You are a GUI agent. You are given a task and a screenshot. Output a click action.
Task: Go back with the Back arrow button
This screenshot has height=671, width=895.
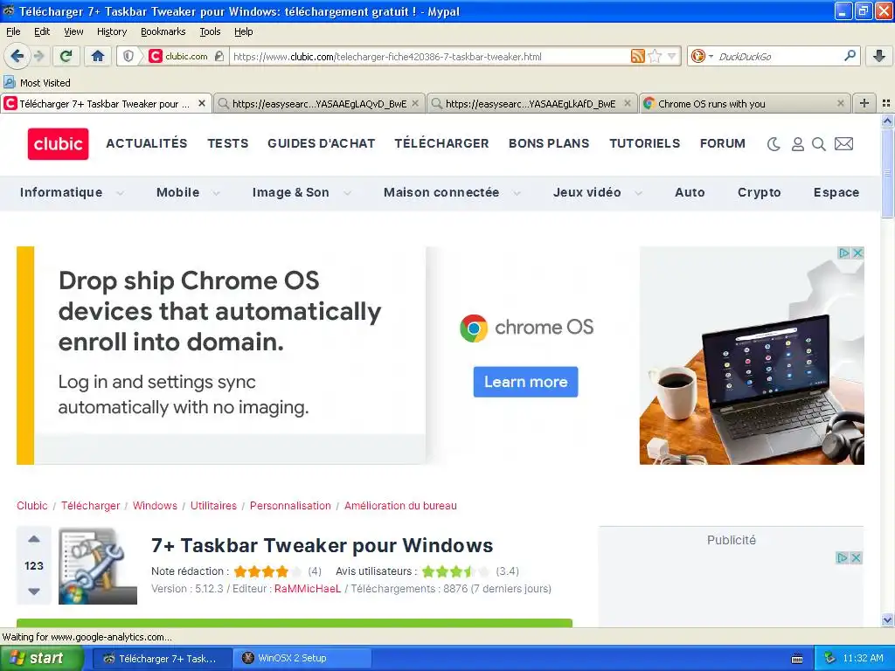pos(17,56)
